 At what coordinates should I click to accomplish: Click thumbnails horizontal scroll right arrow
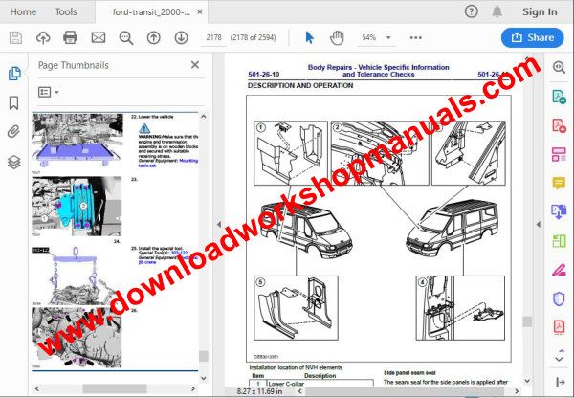[x=193, y=388]
